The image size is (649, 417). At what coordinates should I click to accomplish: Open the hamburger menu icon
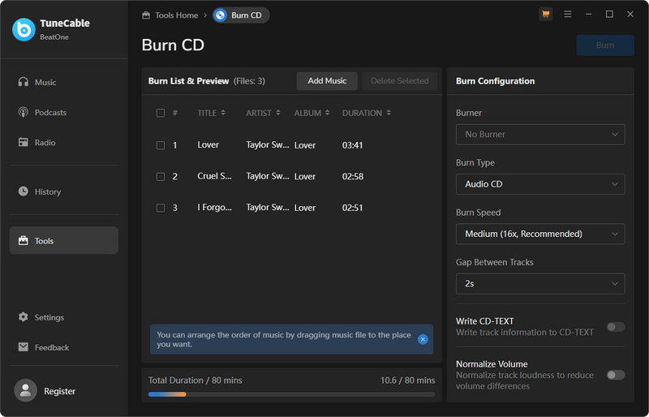point(567,15)
